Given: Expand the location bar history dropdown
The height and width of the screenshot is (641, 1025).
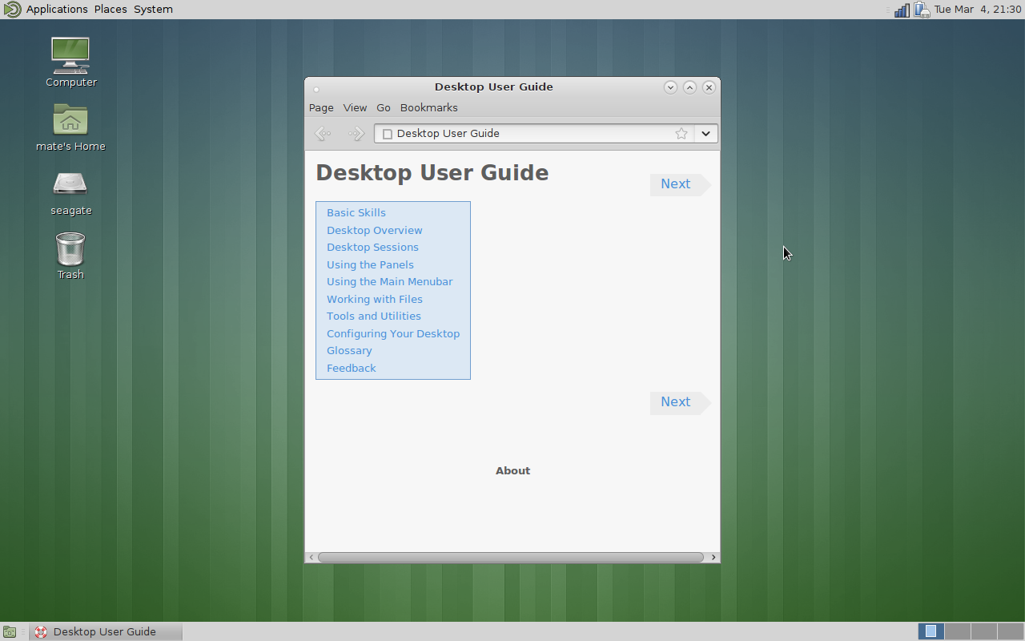Looking at the screenshot, I should pos(705,134).
